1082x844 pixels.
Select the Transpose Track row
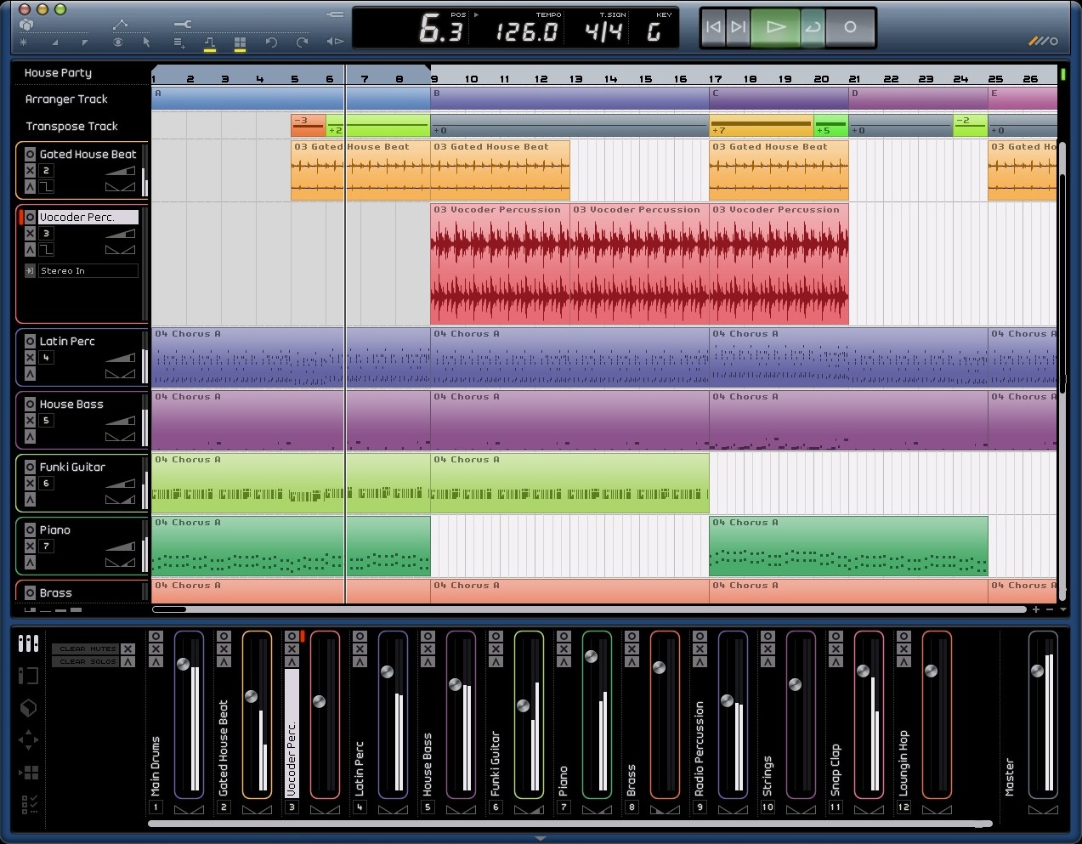pos(71,127)
